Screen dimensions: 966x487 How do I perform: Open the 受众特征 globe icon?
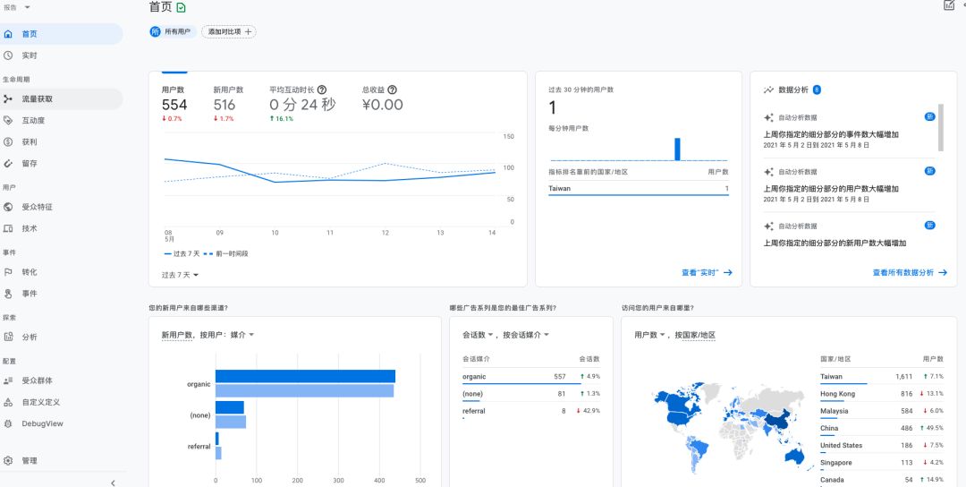point(8,207)
